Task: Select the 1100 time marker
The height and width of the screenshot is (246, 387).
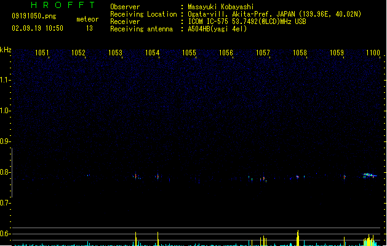Action: (373, 53)
